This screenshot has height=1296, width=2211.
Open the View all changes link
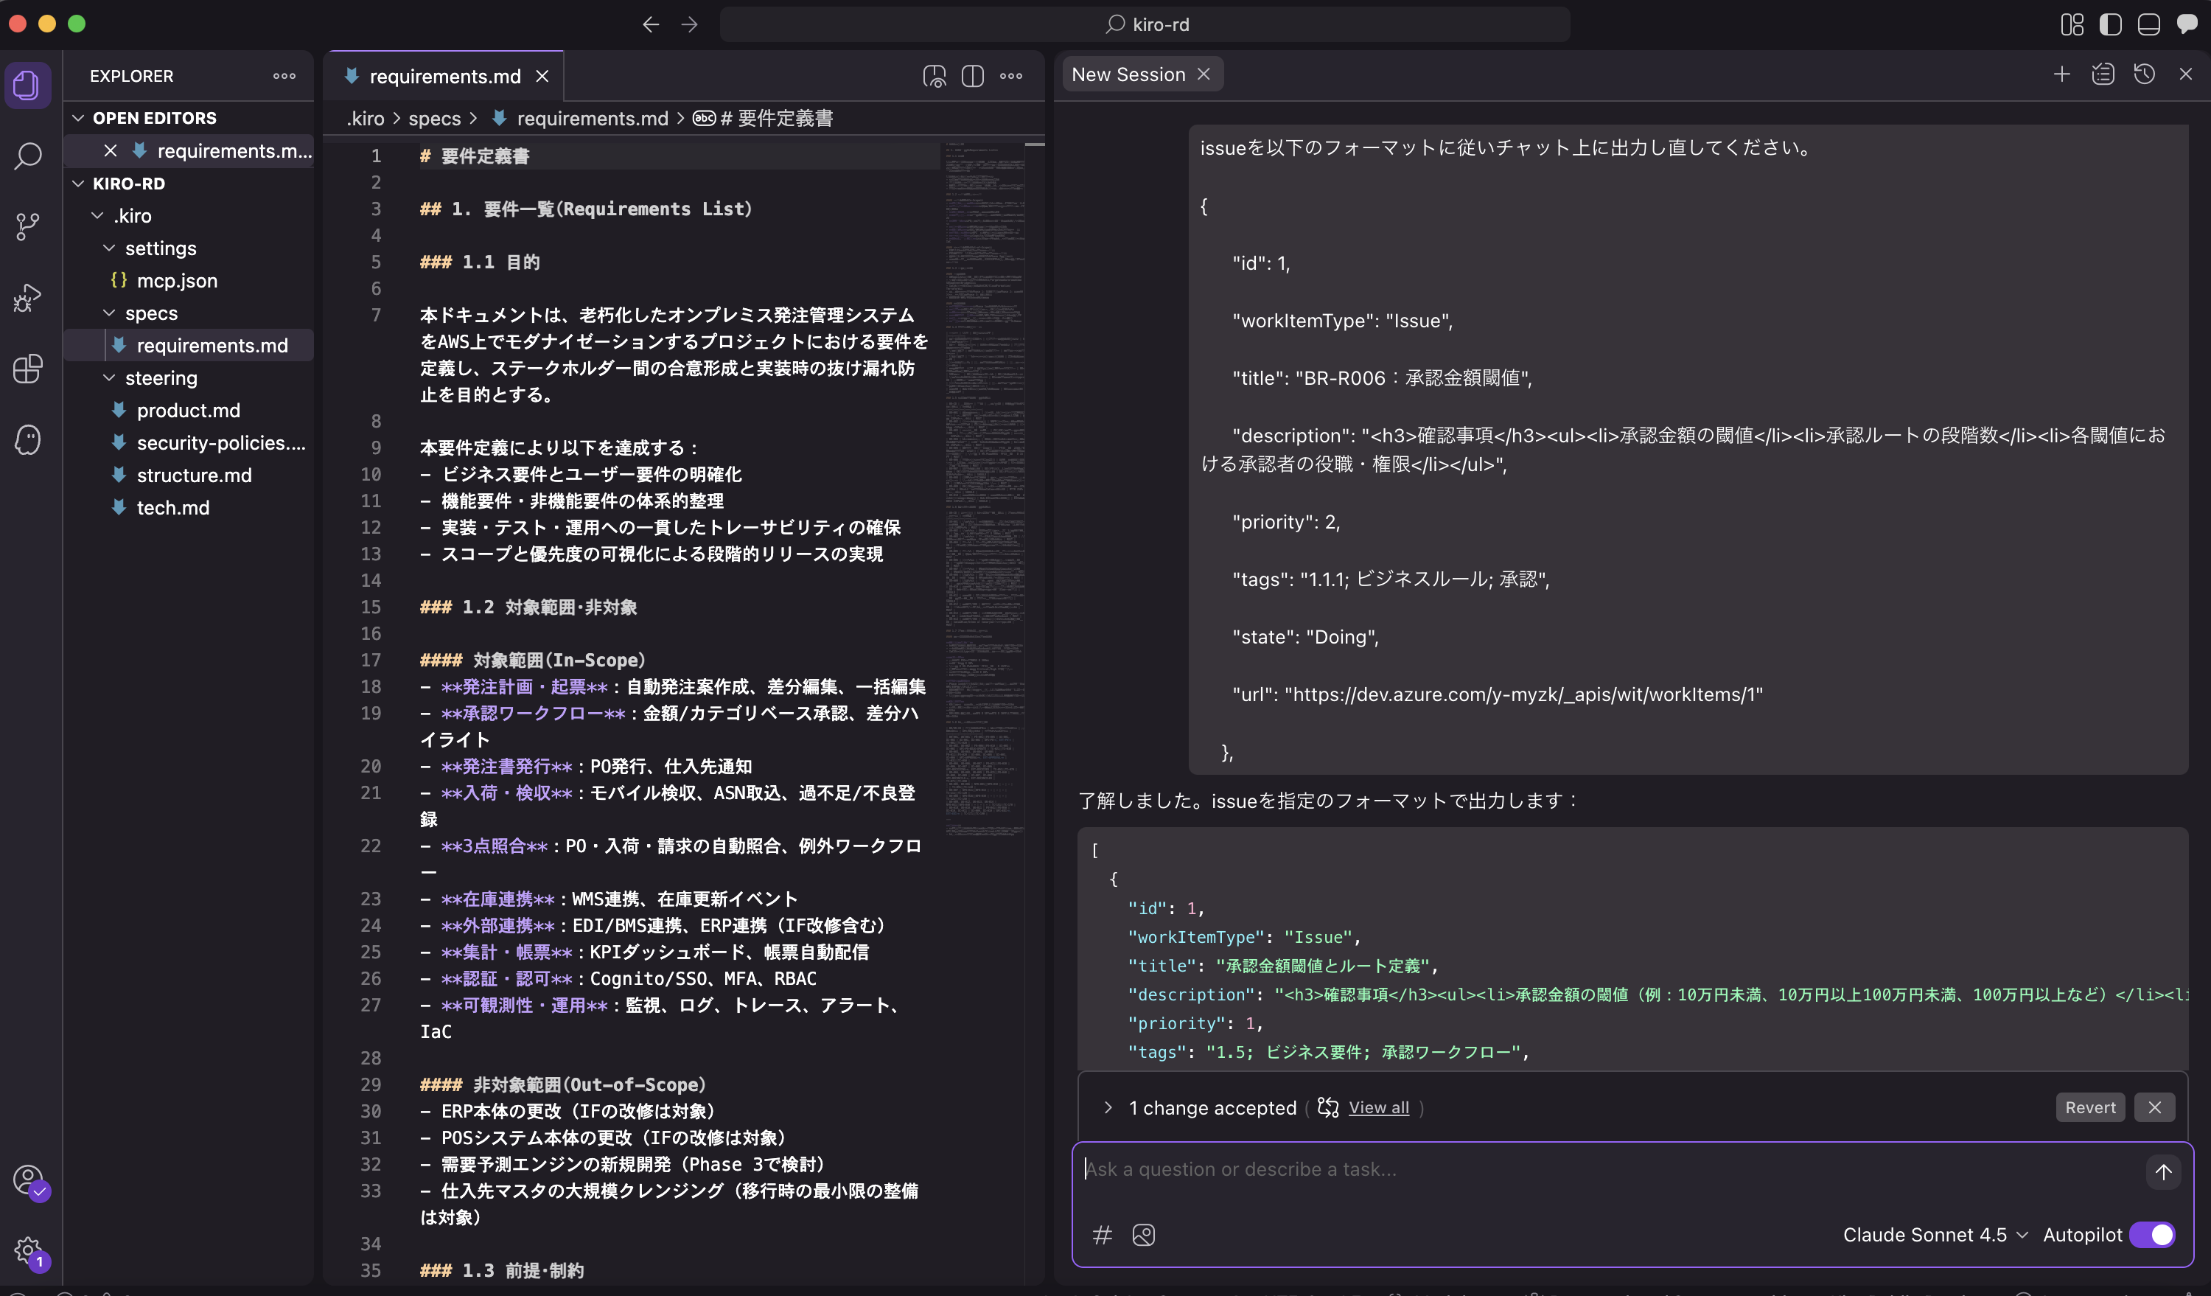pos(1378,1107)
